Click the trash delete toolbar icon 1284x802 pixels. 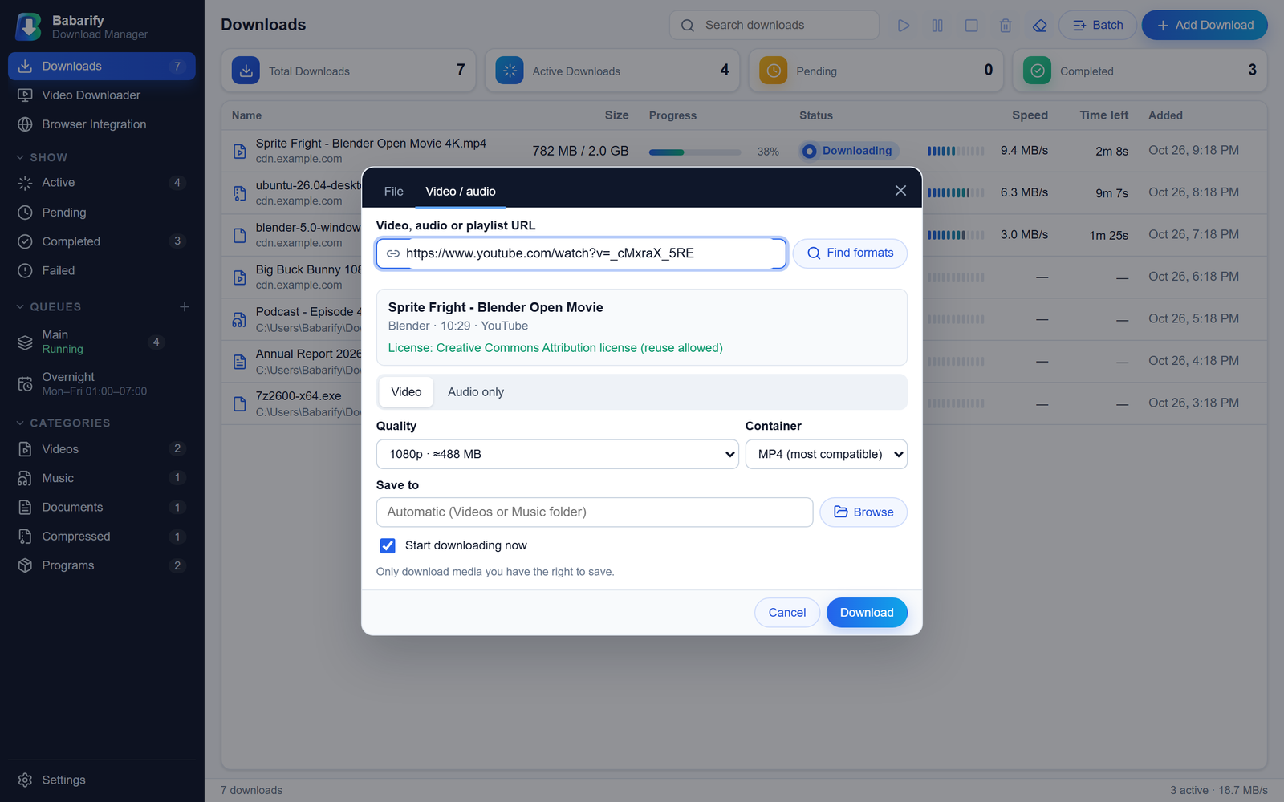point(1006,26)
